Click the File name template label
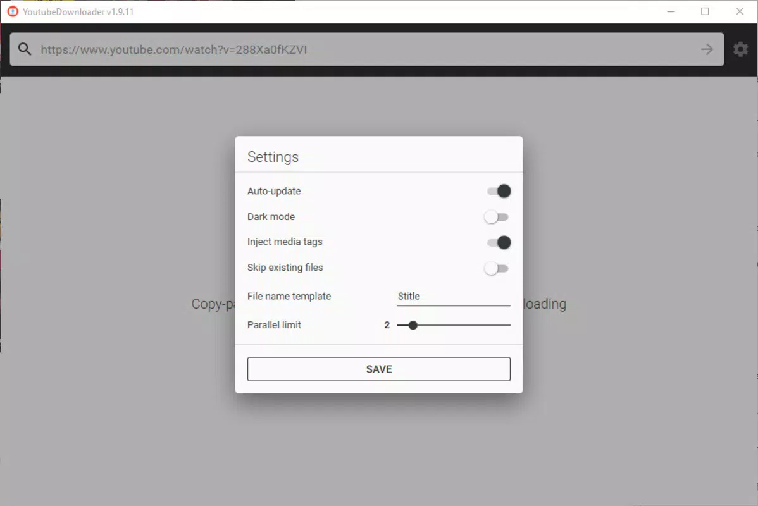This screenshot has width=758, height=506. pyautogui.click(x=289, y=296)
